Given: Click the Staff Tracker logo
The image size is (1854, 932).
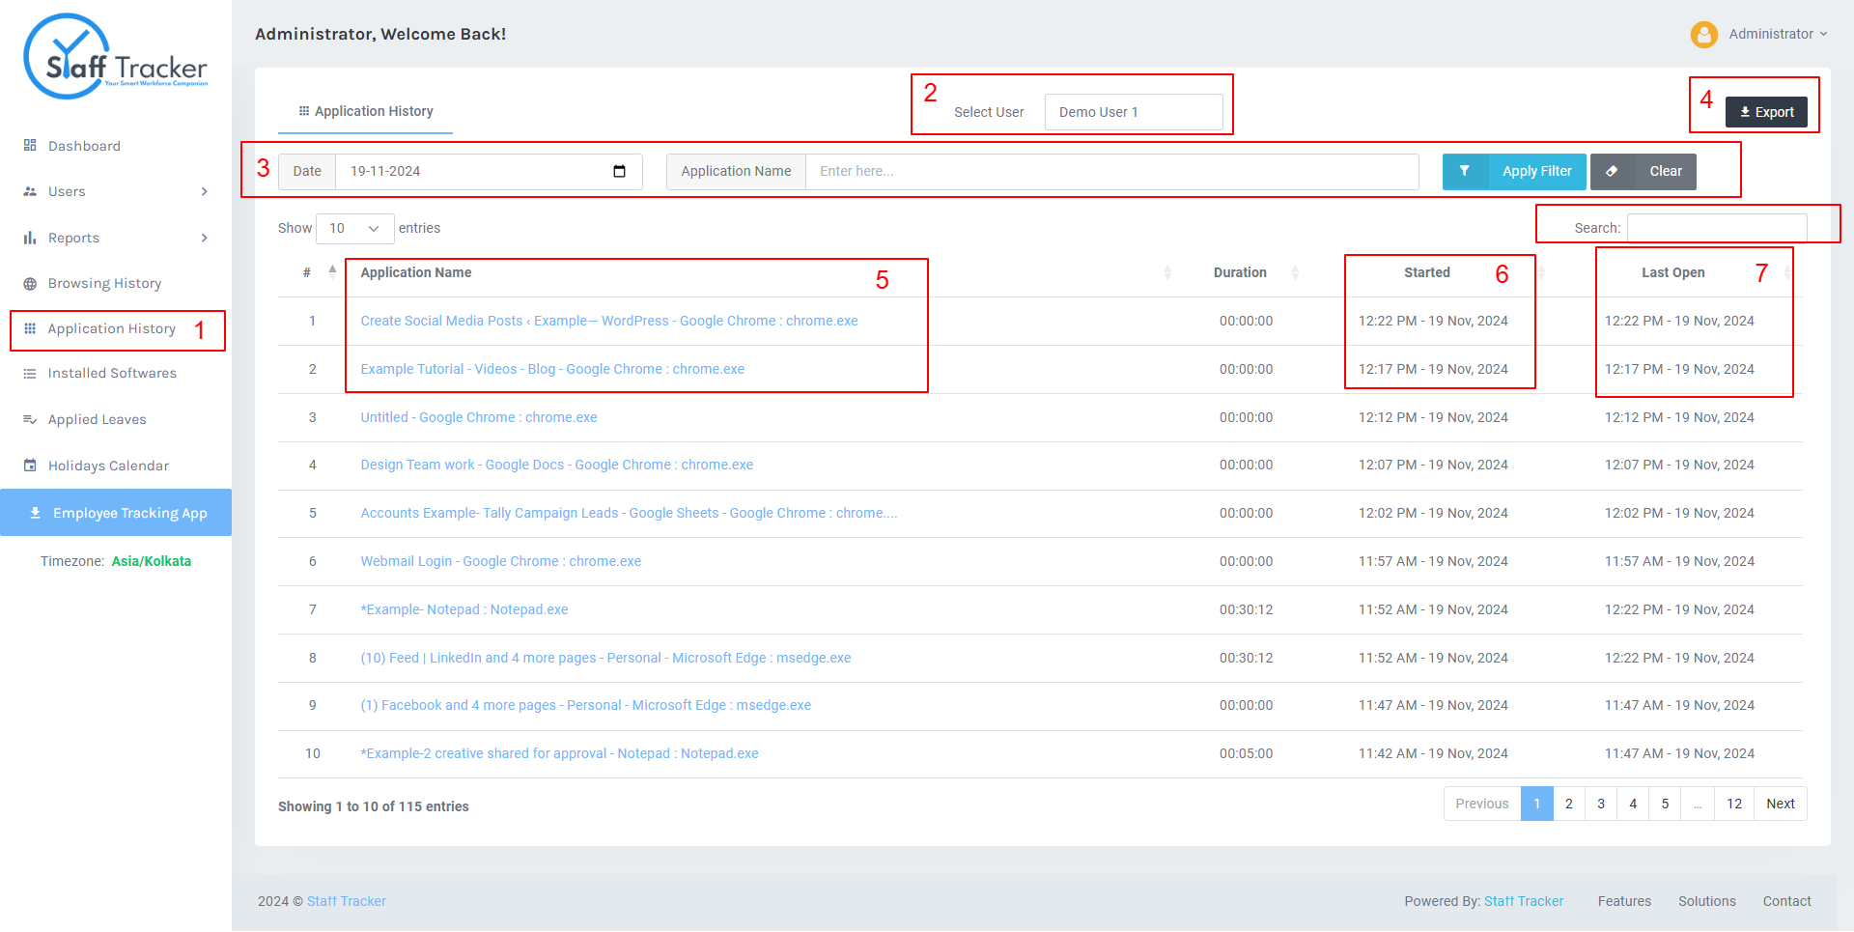Looking at the screenshot, I should click(116, 56).
